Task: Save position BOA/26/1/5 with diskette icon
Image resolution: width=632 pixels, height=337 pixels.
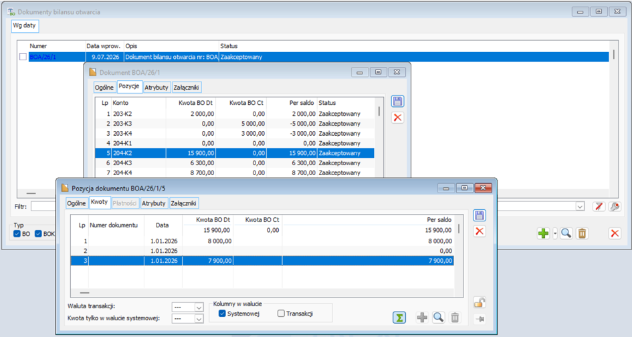Action: [480, 215]
